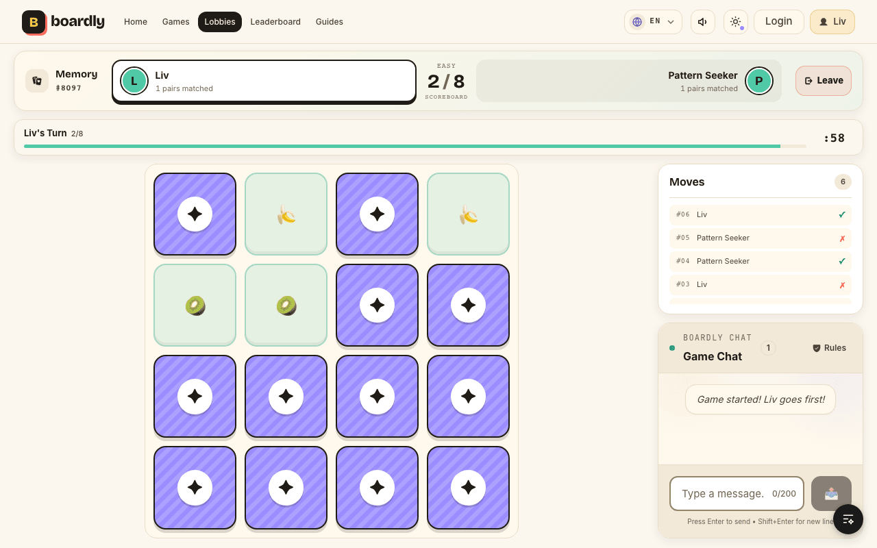Flip fourth card in second row
The width and height of the screenshot is (877, 548).
click(x=468, y=306)
